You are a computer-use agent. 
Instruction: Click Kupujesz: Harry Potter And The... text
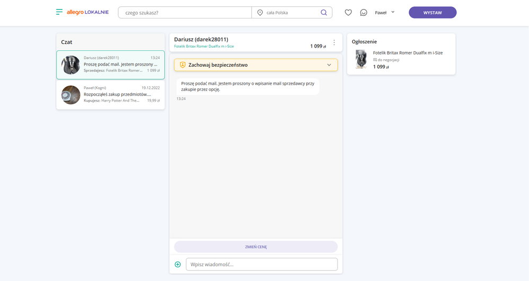[111, 101]
